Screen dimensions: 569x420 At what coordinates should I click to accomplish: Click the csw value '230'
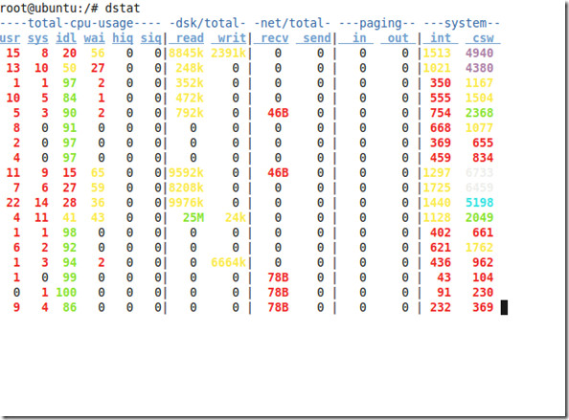click(x=483, y=292)
